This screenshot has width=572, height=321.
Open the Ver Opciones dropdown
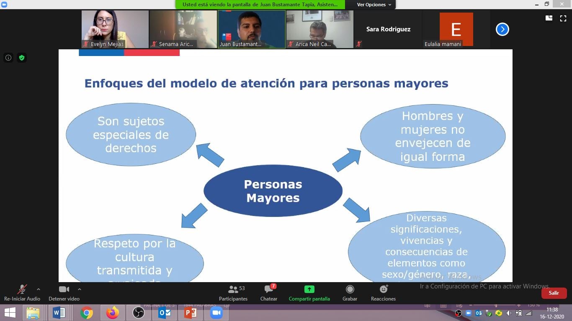[x=374, y=5]
